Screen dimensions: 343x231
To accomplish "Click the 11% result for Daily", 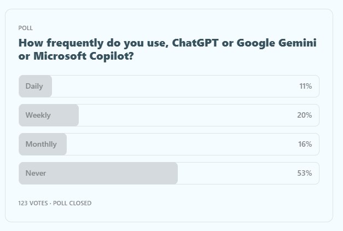I will 305,86.
